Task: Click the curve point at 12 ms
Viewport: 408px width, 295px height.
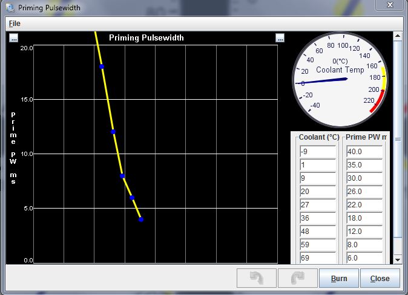Action: [113, 132]
